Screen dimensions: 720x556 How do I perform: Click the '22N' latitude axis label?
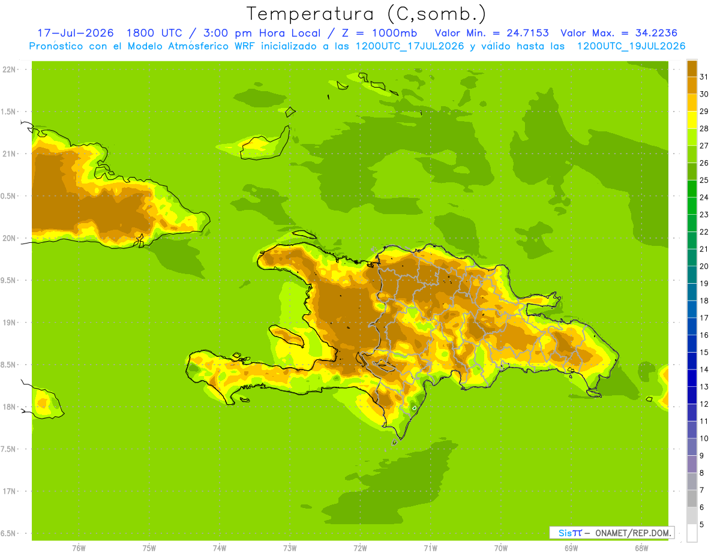(x=10, y=70)
